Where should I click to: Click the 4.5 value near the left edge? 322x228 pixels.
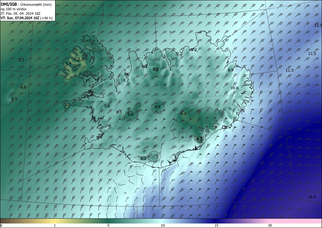click(14, 99)
